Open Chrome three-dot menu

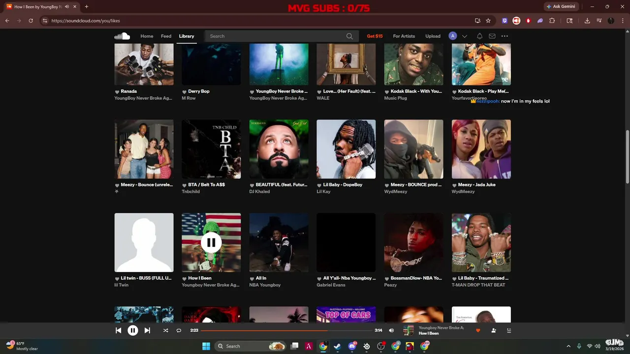click(x=623, y=21)
